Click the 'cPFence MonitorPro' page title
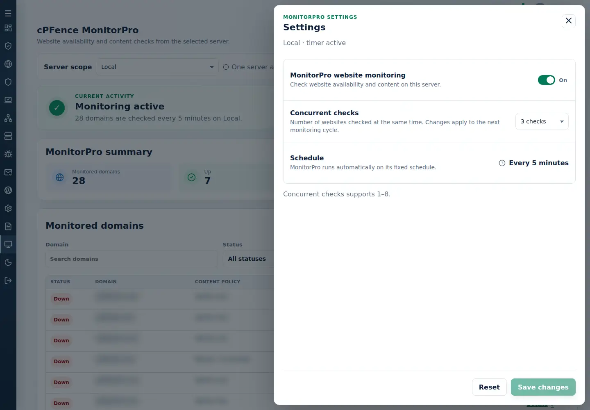 click(88, 30)
